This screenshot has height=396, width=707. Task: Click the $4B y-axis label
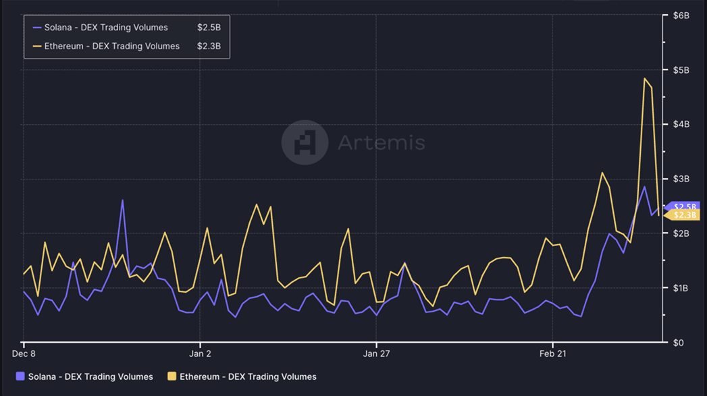tap(681, 124)
